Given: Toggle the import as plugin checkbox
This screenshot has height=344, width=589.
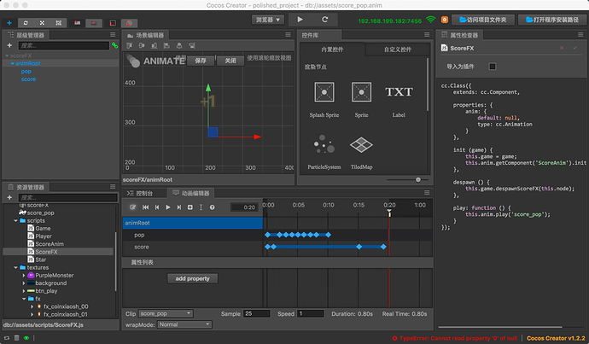Looking at the screenshot, I should pos(493,67).
